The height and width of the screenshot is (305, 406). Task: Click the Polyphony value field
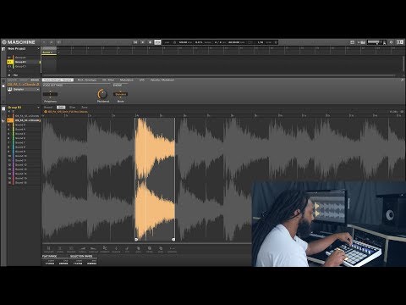point(50,94)
